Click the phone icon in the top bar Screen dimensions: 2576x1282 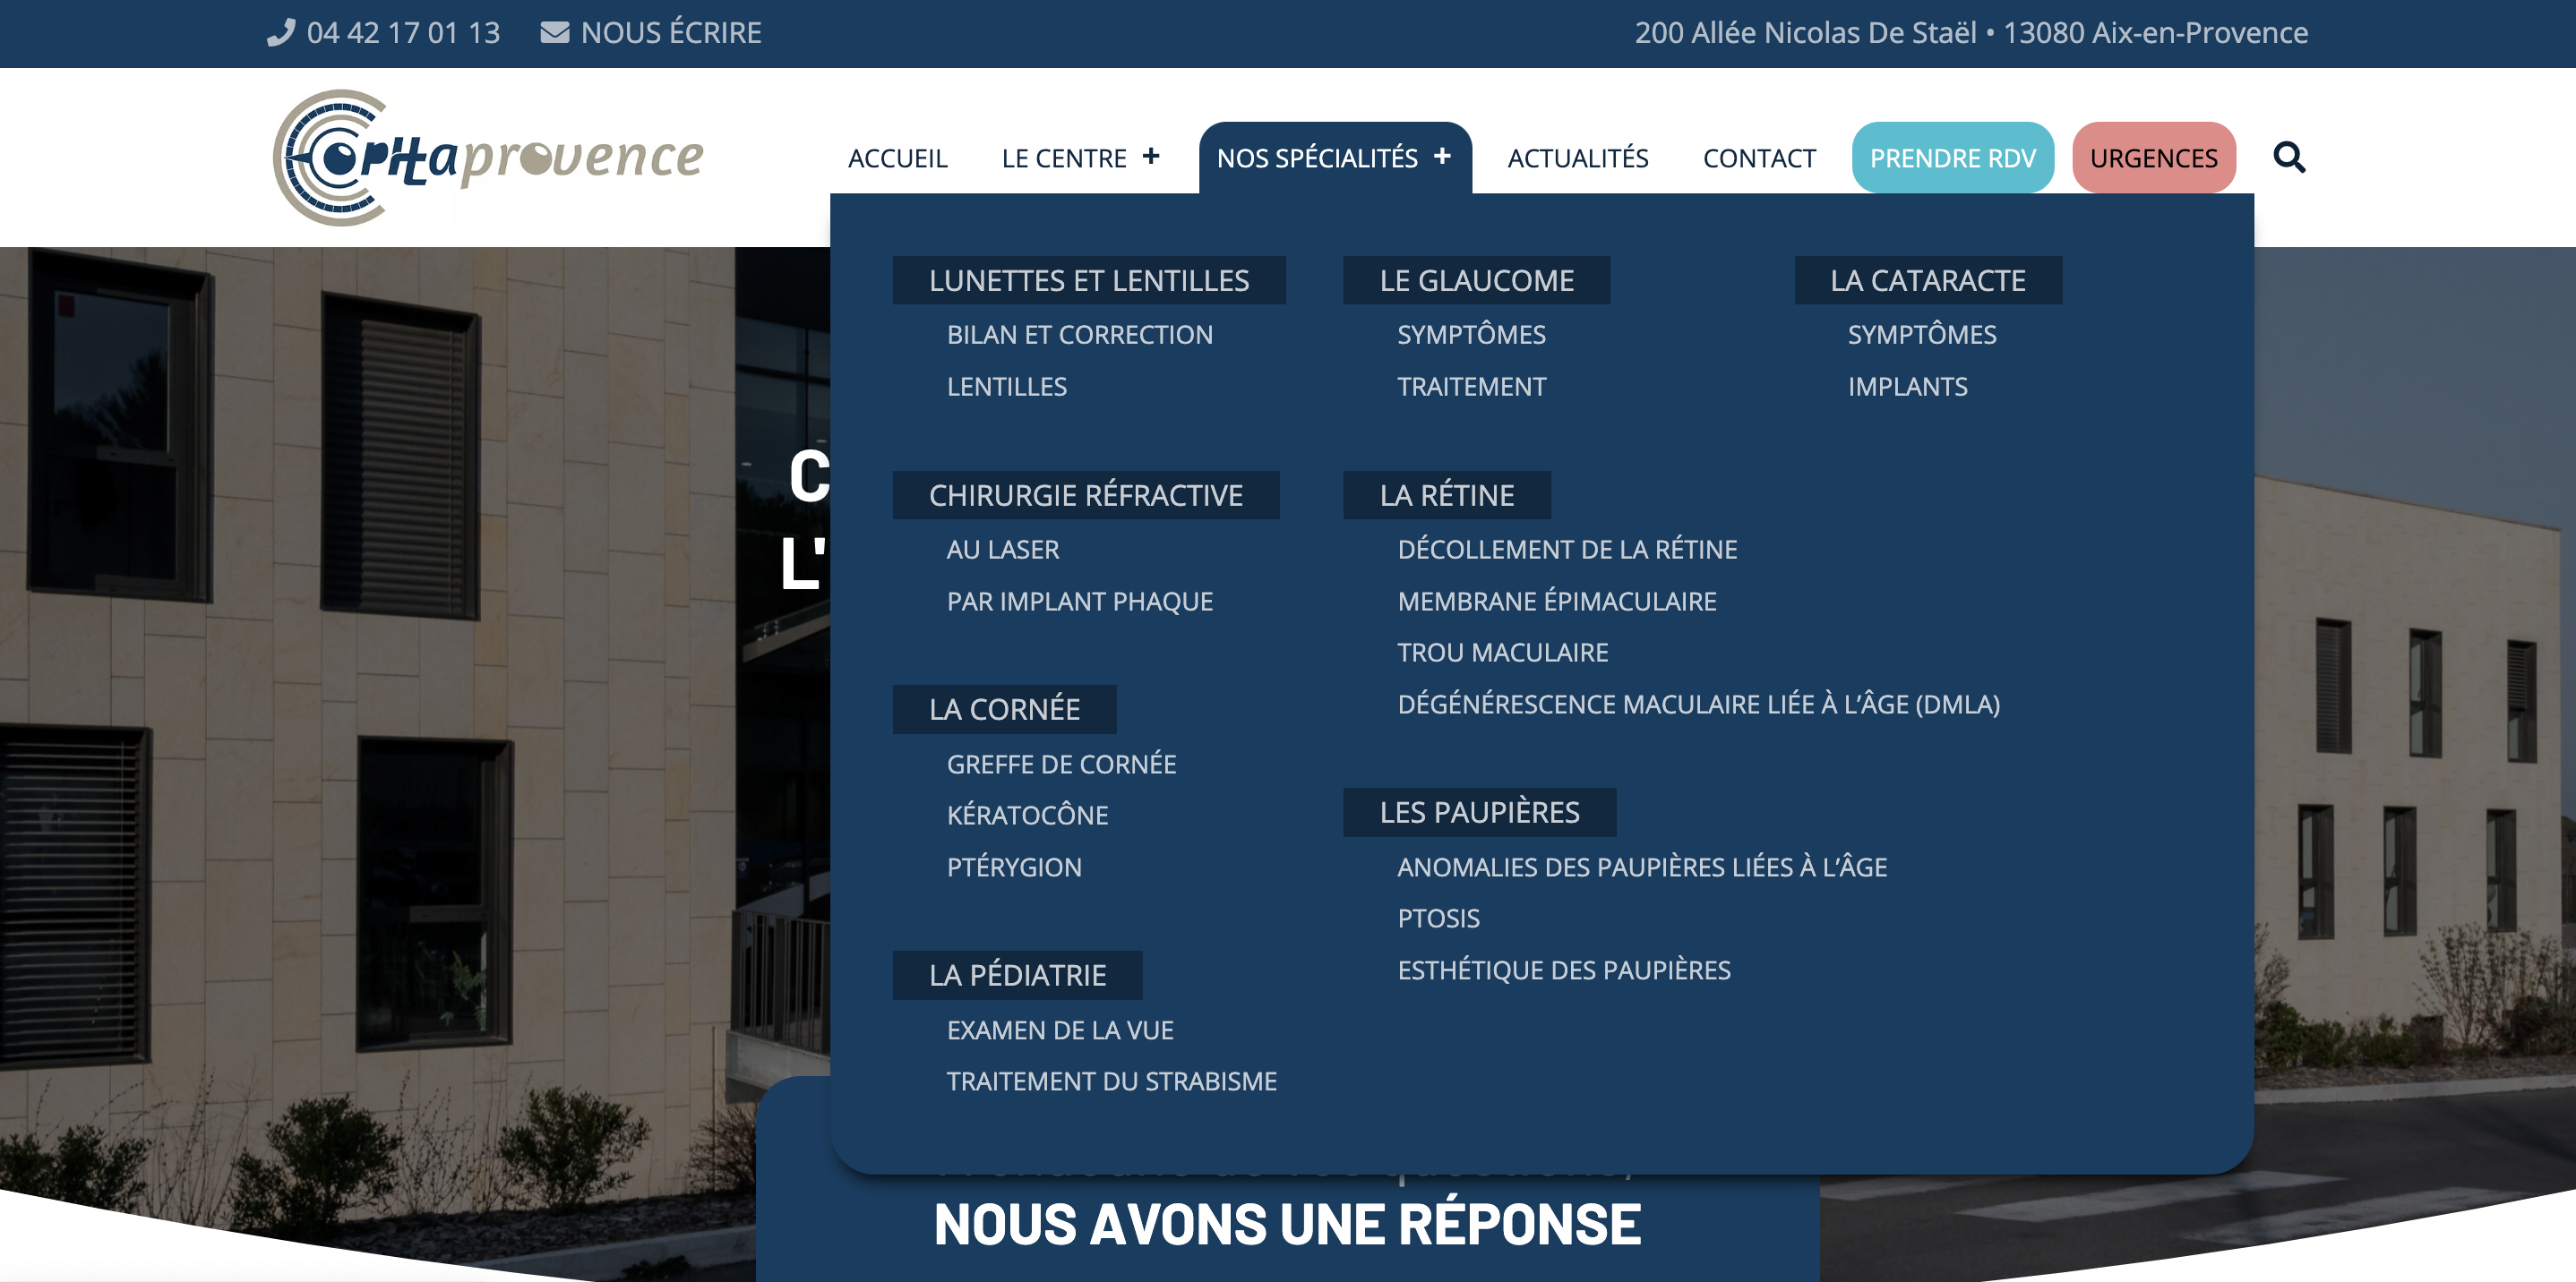281,33
